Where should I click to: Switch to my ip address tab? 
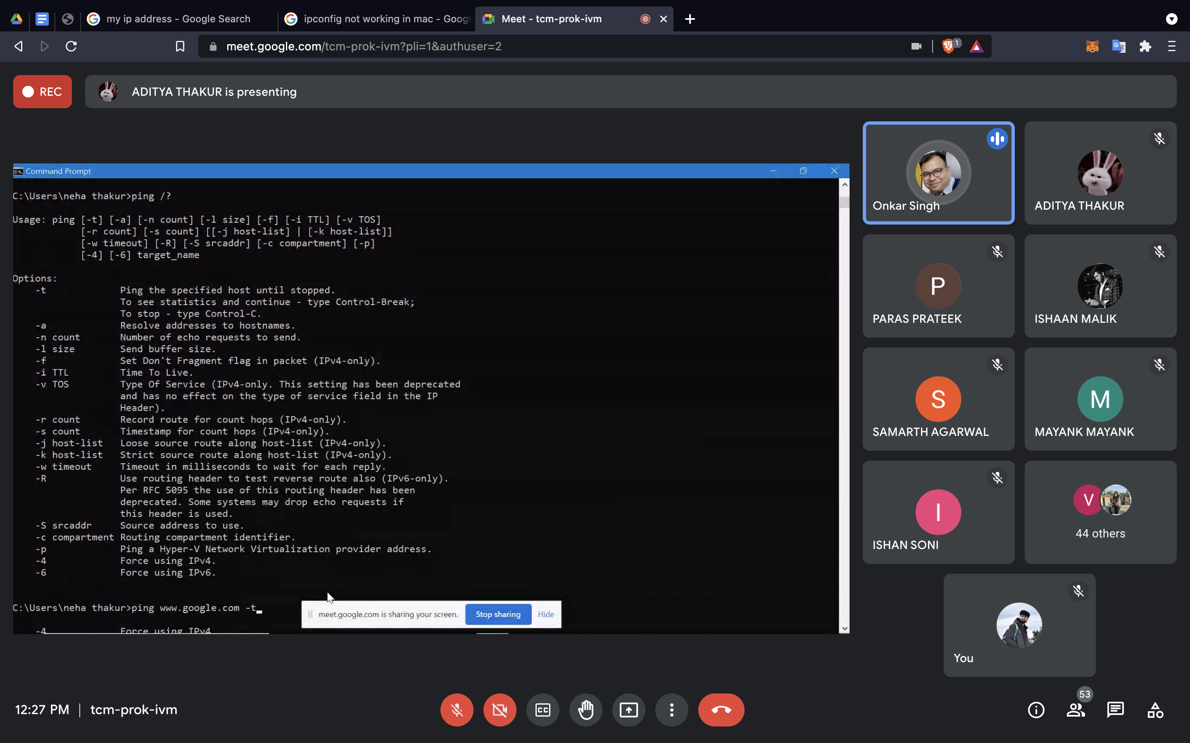178,19
